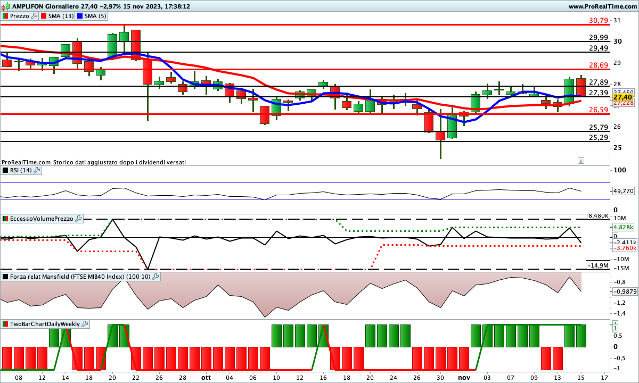Click the red SMA (13) color square
The height and width of the screenshot is (383, 639).
(44, 16)
